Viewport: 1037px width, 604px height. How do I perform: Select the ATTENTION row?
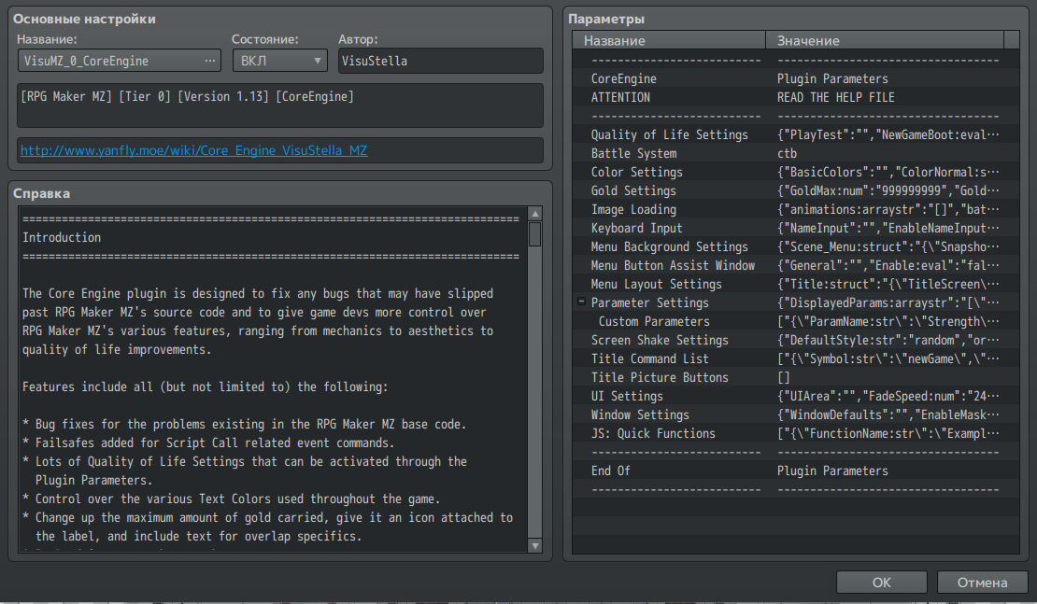(x=796, y=97)
